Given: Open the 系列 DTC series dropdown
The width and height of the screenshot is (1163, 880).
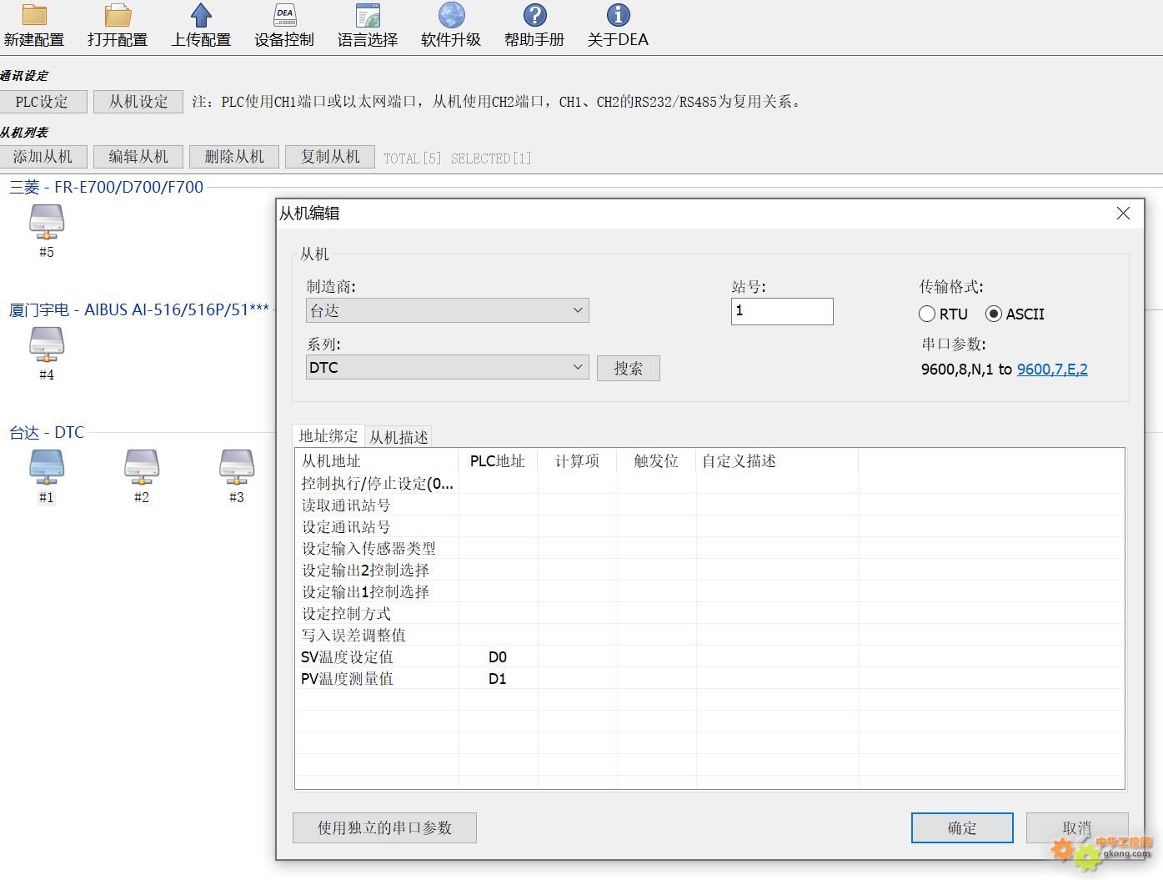Looking at the screenshot, I should 448,367.
